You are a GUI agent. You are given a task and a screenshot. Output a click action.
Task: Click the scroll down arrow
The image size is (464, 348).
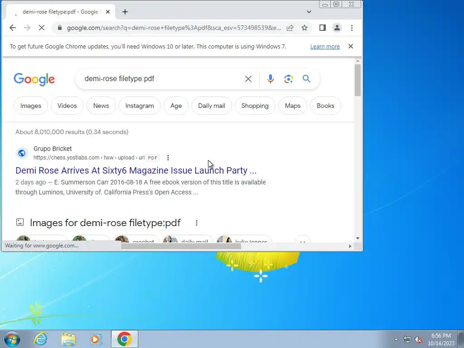coord(358,238)
